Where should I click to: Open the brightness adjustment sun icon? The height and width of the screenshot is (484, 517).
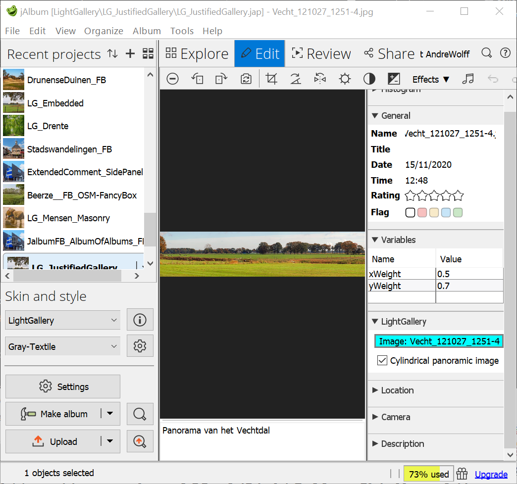coord(345,79)
